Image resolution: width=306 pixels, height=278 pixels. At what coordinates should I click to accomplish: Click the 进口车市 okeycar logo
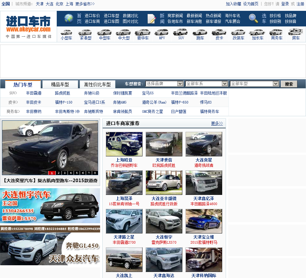click(x=28, y=26)
